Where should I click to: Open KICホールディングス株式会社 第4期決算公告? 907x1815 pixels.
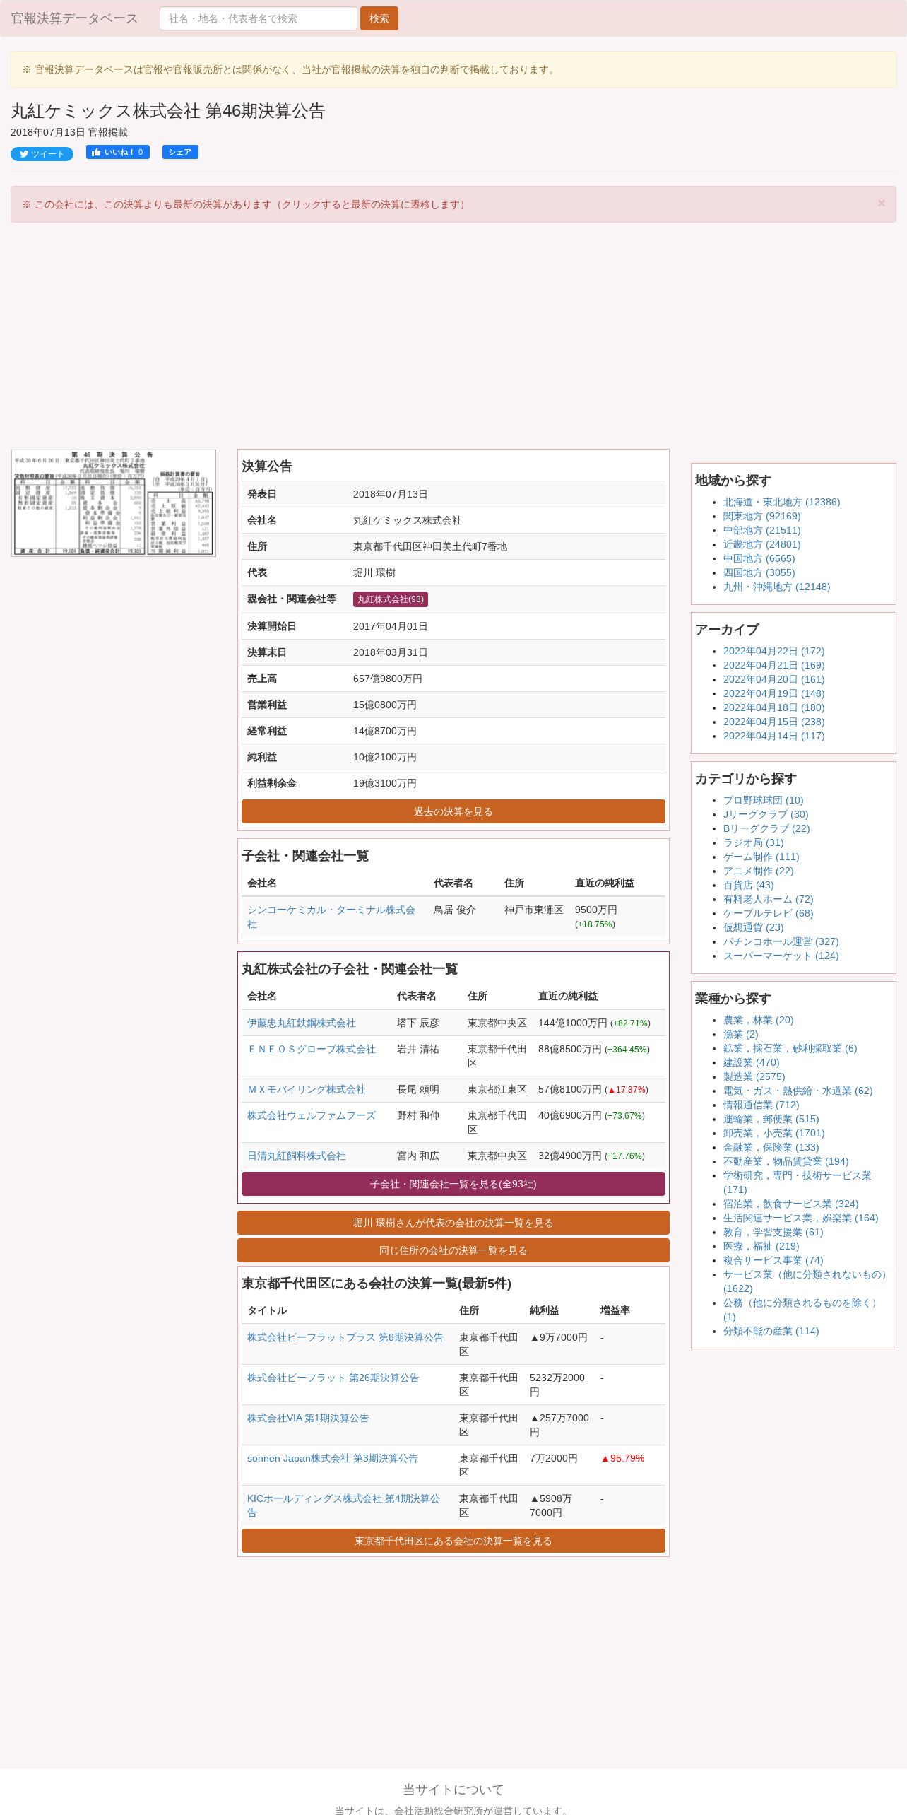point(343,1505)
